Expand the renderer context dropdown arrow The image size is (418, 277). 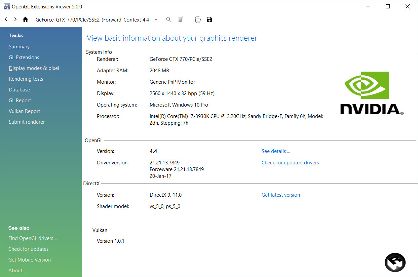pyautogui.click(x=156, y=20)
